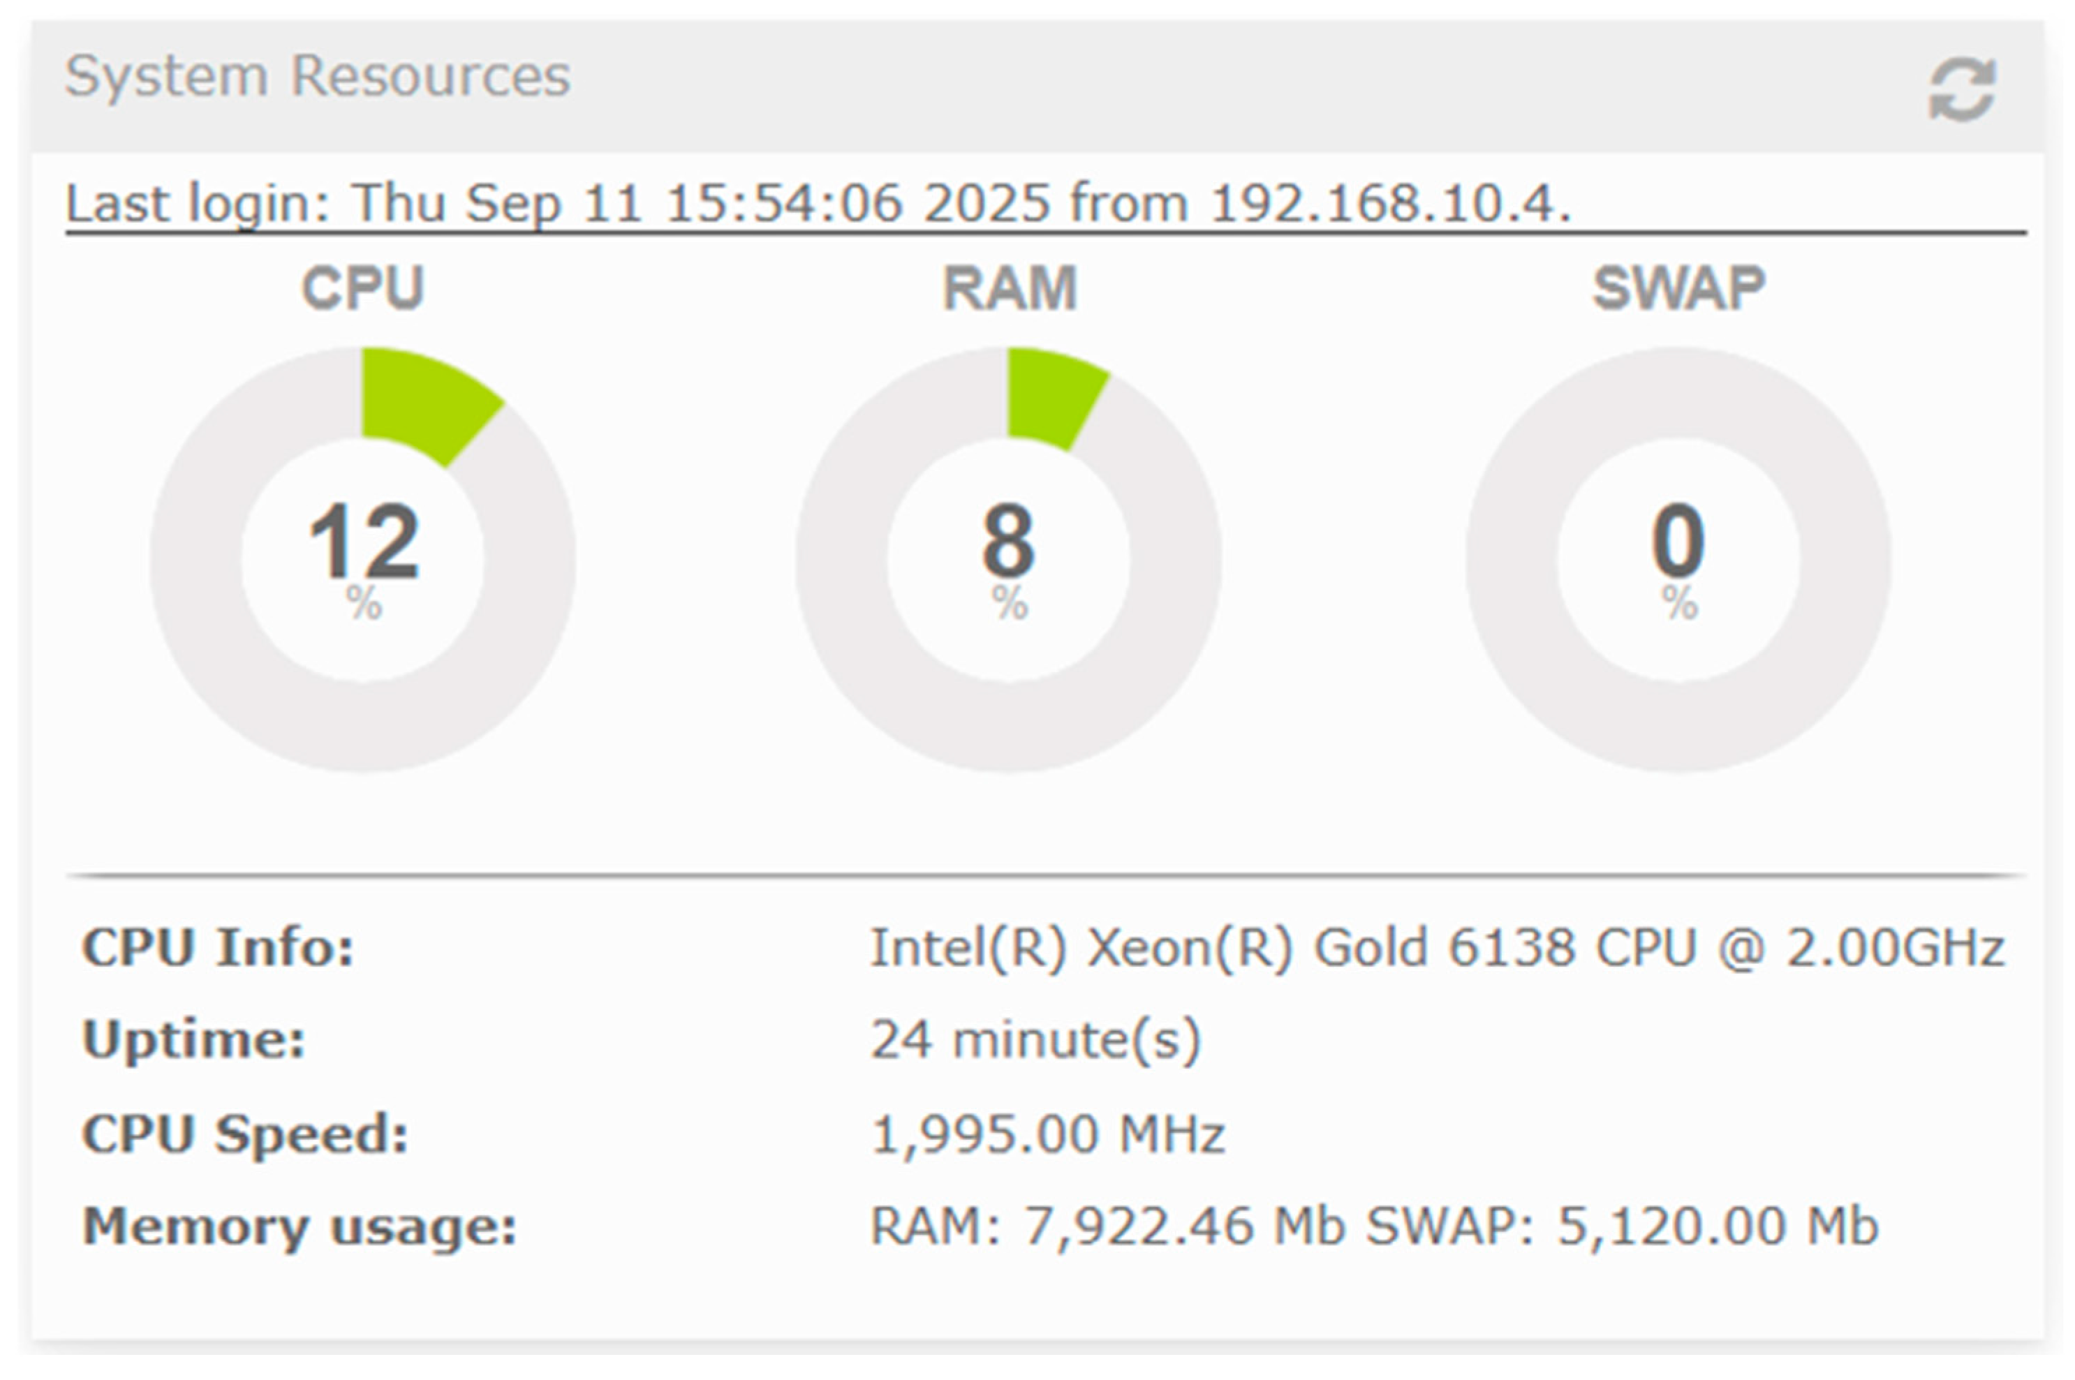Click the 0 percent SWAP value
The height and width of the screenshot is (1380, 2075).
tap(1678, 540)
